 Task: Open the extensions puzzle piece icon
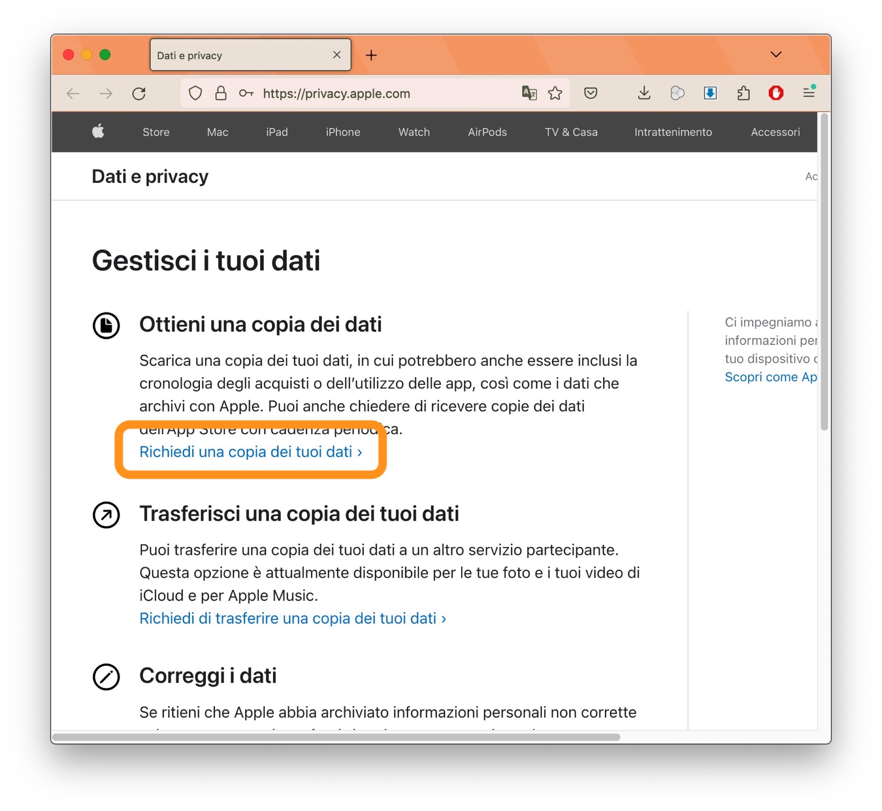click(x=743, y=93)
